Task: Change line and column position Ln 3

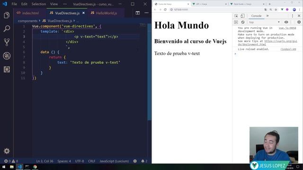Action: point(45,161)
